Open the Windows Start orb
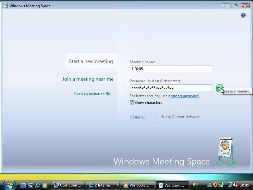Screen dimensions: 253x190 [x=9, y=185]
